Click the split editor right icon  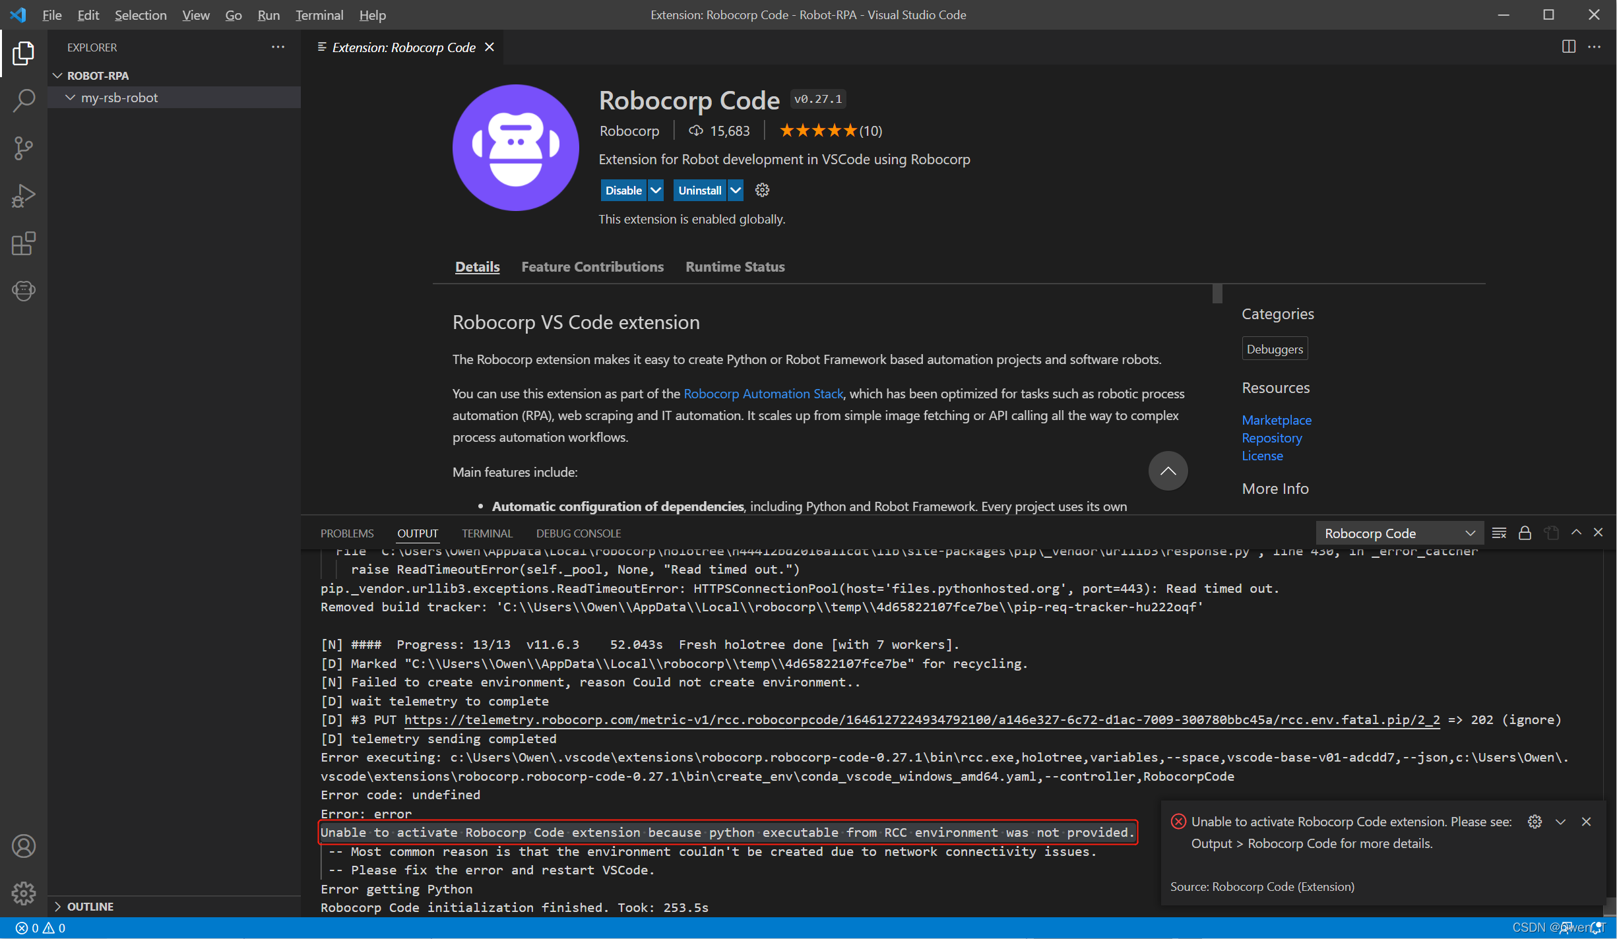pyautogui.click(x=1569, y=47)
